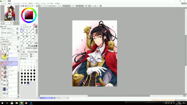
Task: Select the hand pan tool
Action: click(28, 27)
